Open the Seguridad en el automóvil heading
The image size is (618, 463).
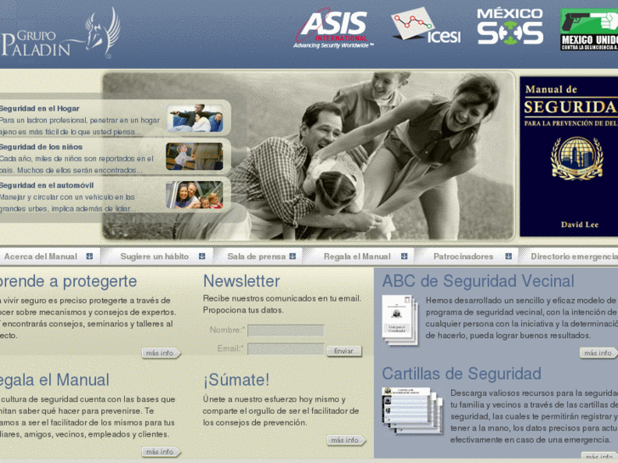click(x=47, y=185)
